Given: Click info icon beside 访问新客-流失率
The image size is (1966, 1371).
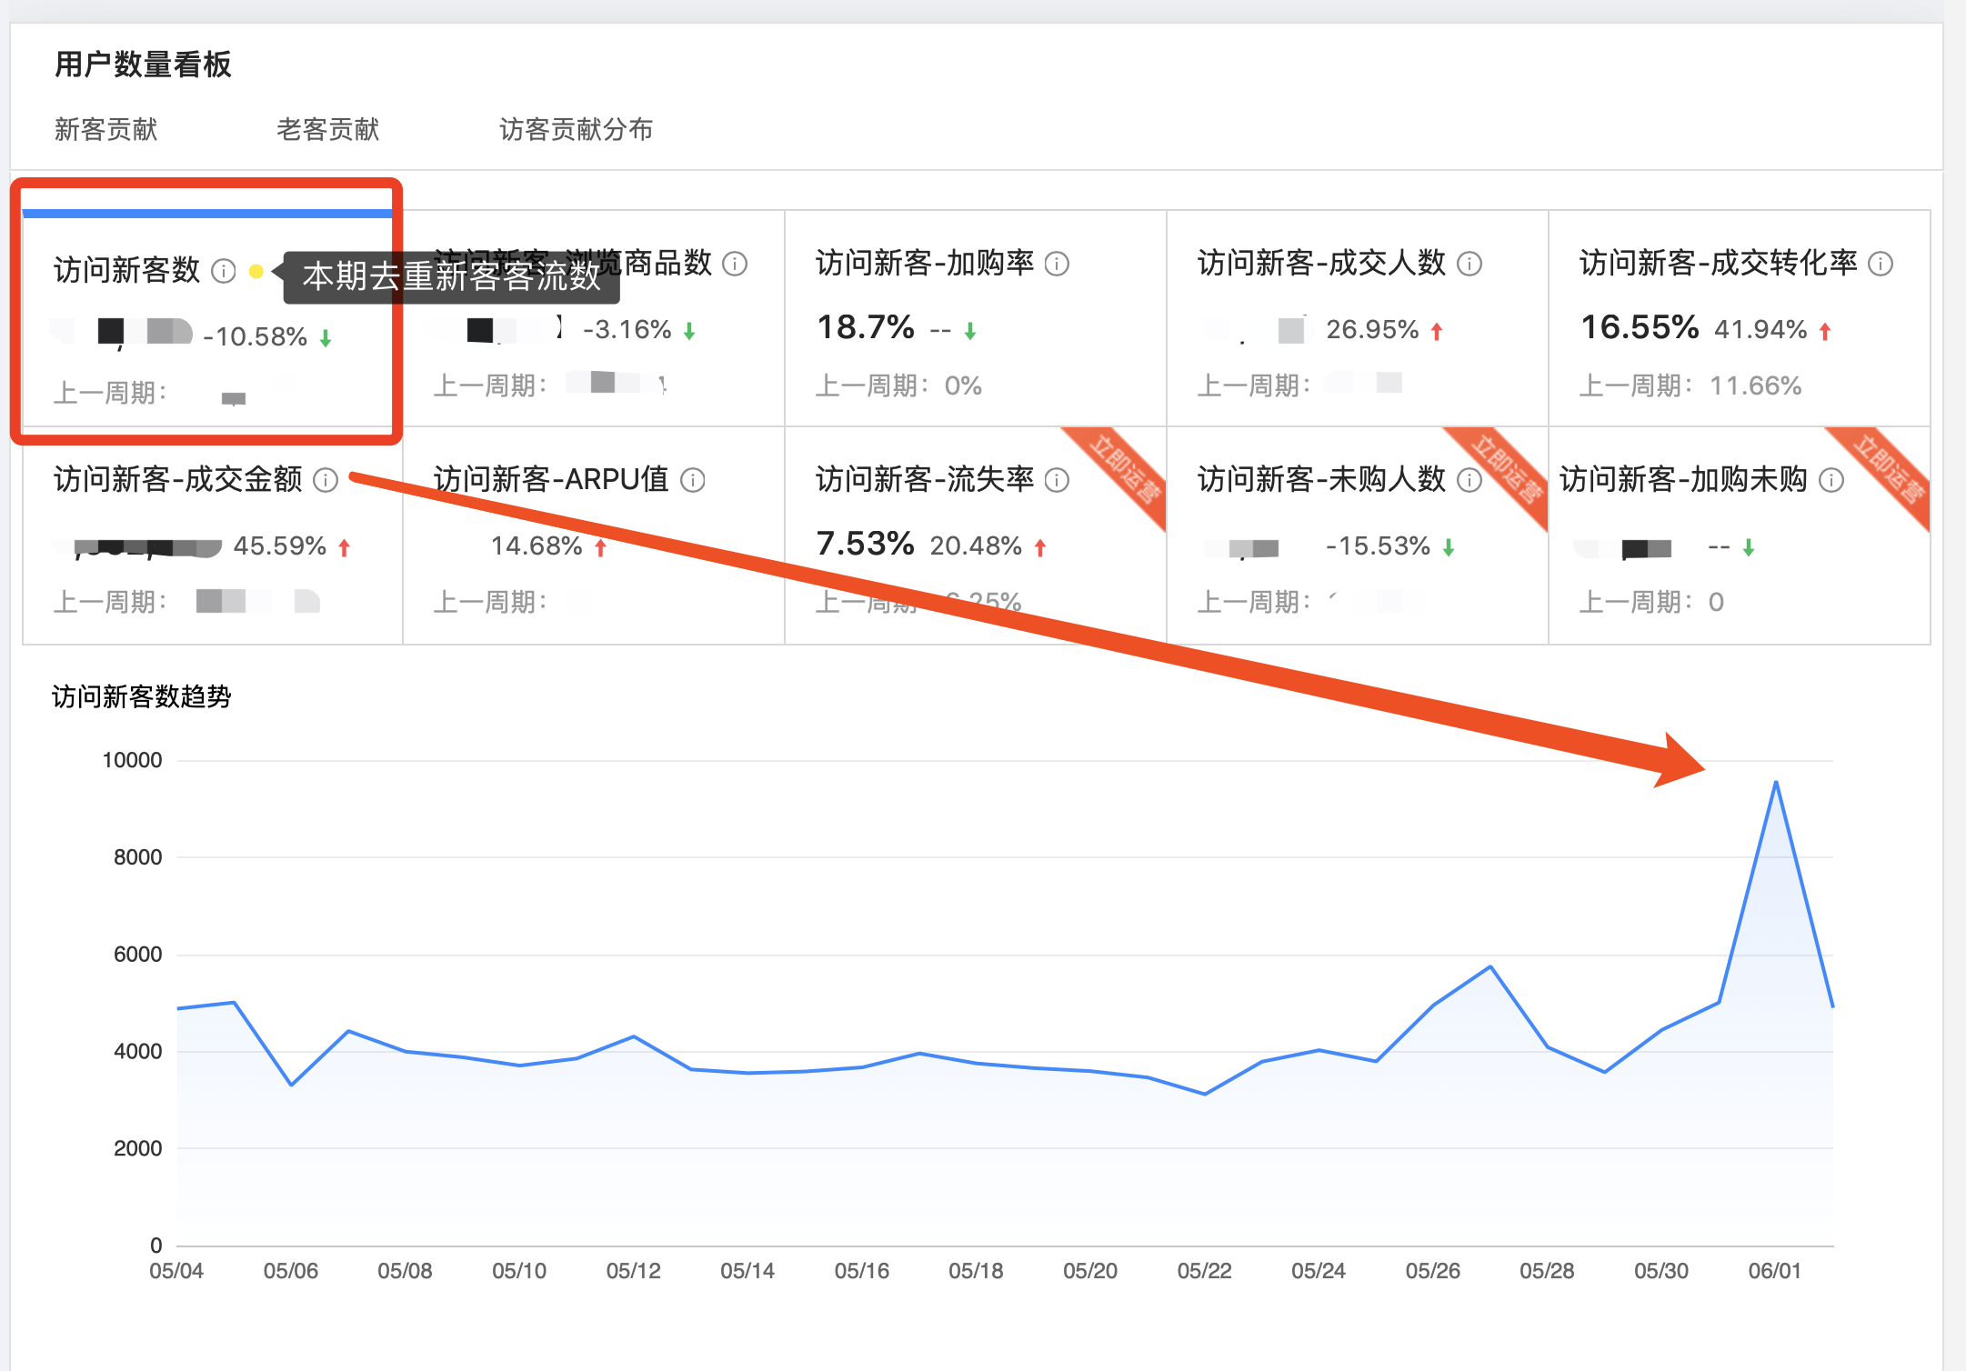Looking at the screenshot, I should click(1057, 480).
